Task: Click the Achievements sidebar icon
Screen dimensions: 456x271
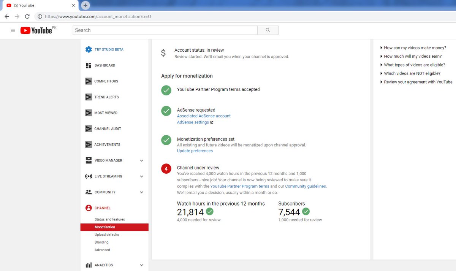Action: (x=89, y=144)
